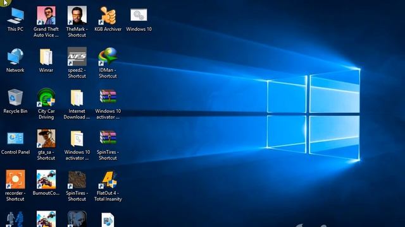Launch recorder - Shortcut orange icon
405x227 pixels.
(15, 179)
